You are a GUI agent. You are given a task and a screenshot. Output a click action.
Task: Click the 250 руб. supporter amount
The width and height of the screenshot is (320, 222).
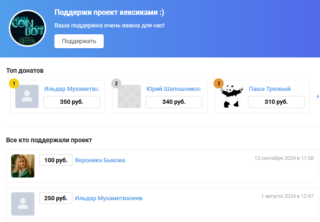coord(56,198)
